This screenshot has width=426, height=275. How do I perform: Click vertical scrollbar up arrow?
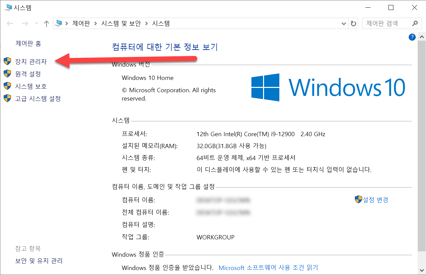pyautogui.click(x=422, y=37)
